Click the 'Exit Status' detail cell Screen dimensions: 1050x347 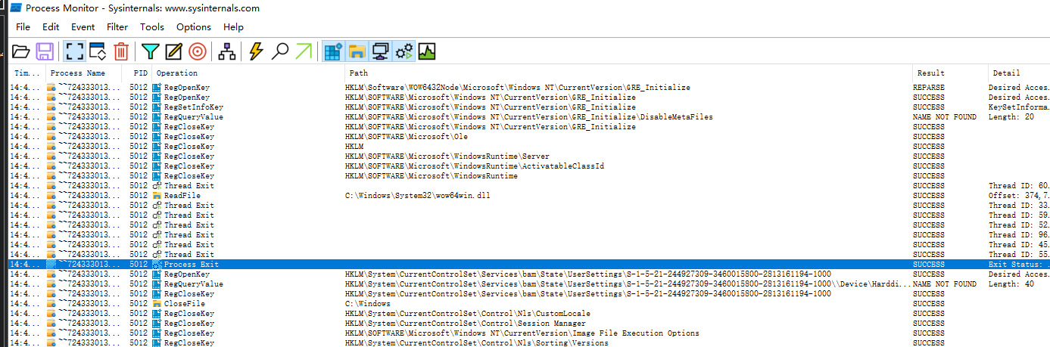[x=1019, y=265]
